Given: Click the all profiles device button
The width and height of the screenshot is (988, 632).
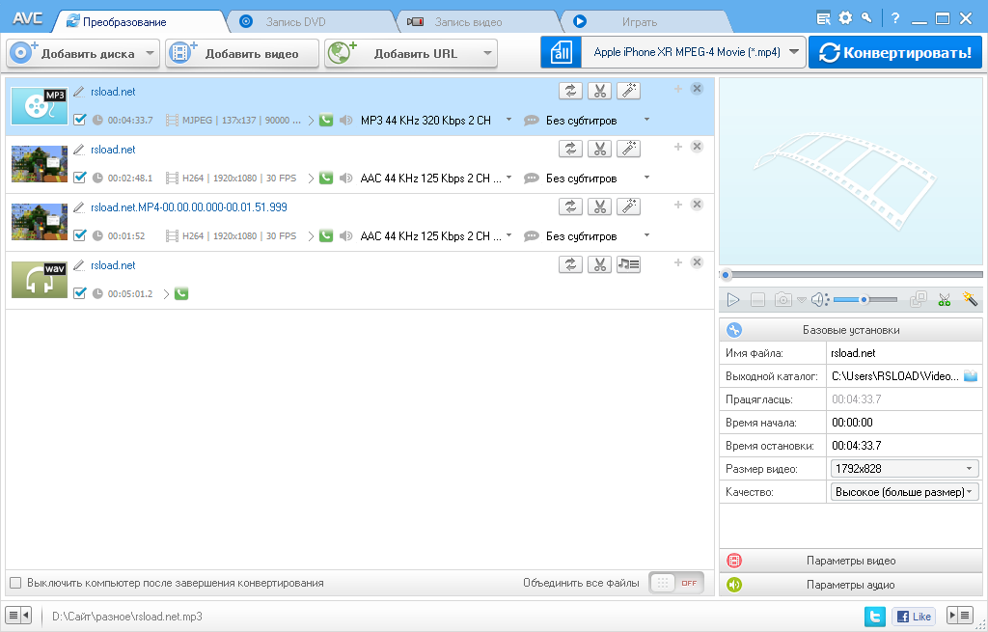Looking at the screenshot, I should click(561, 52).
